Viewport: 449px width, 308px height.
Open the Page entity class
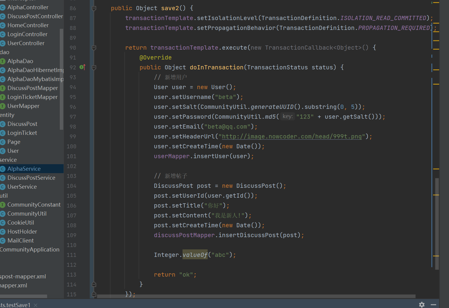tap(14, 142)
